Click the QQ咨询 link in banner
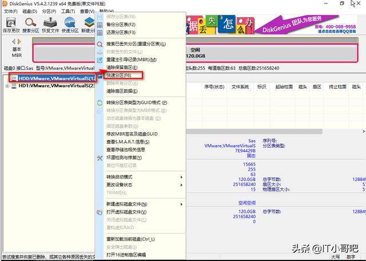 pos(337,31)
